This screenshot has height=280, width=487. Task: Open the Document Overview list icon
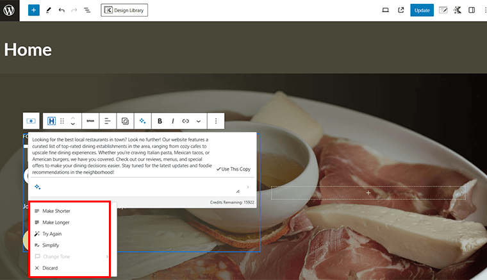[87, 10]
